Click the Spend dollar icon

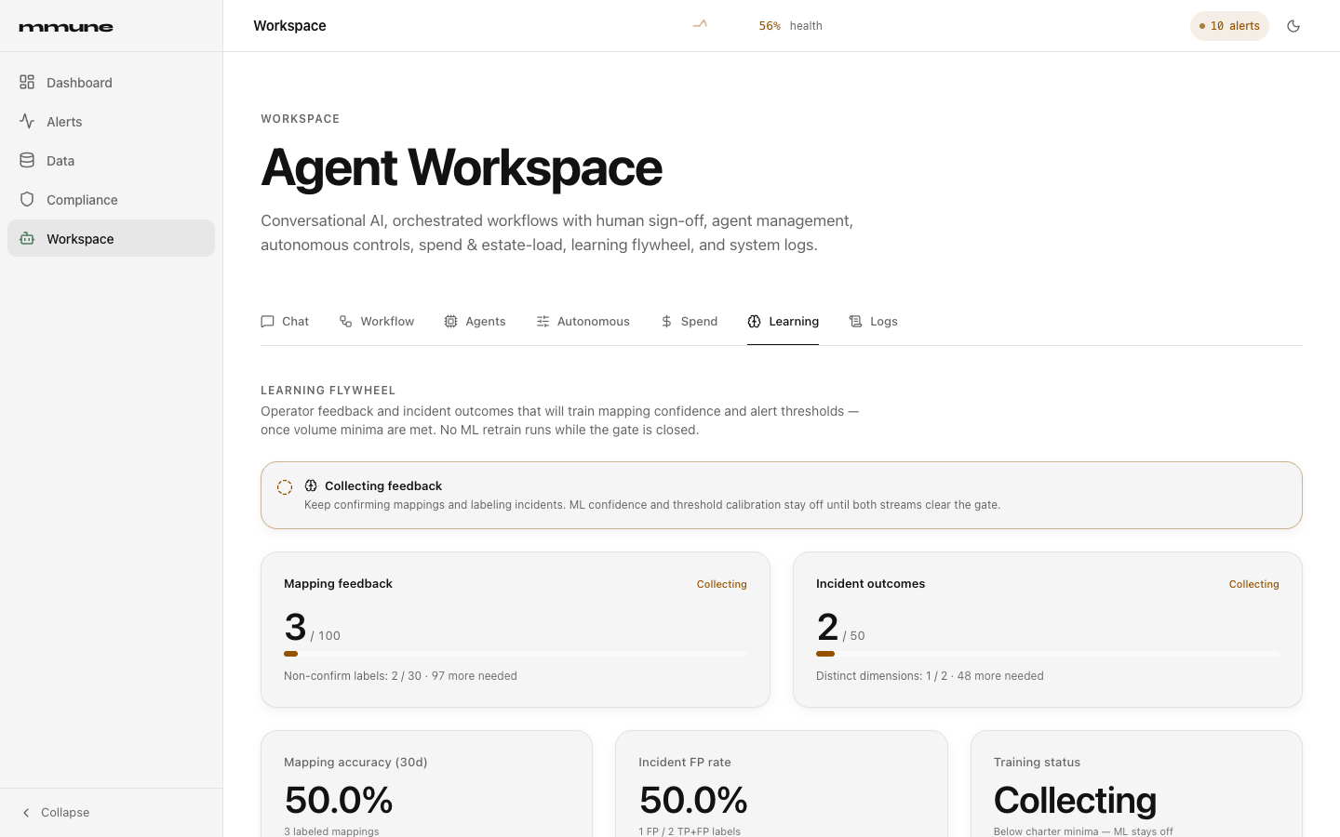coord(666,321)
